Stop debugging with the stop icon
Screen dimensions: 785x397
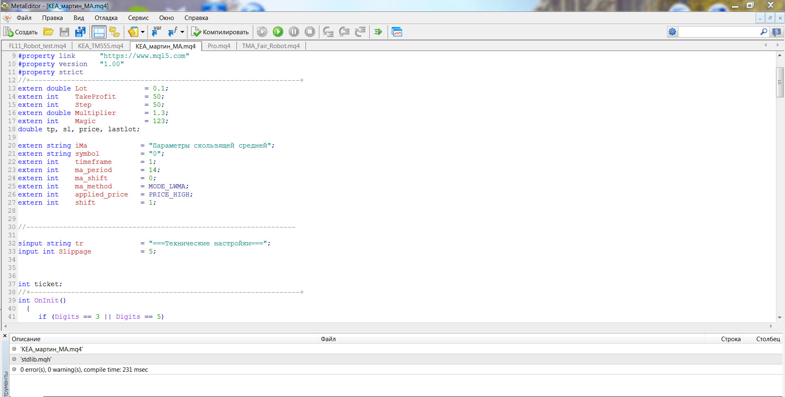click(310, 32)
